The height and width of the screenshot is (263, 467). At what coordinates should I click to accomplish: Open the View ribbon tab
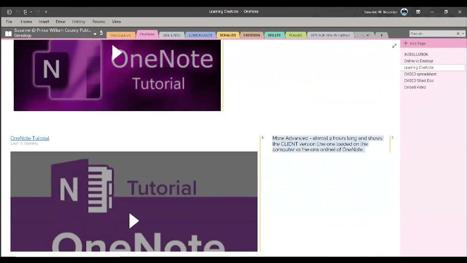116,22
